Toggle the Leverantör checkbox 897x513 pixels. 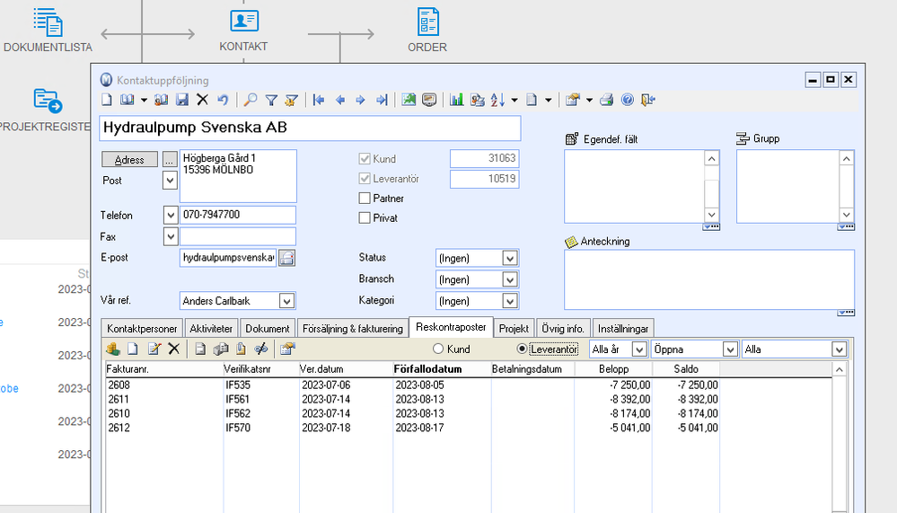[365, 179]
